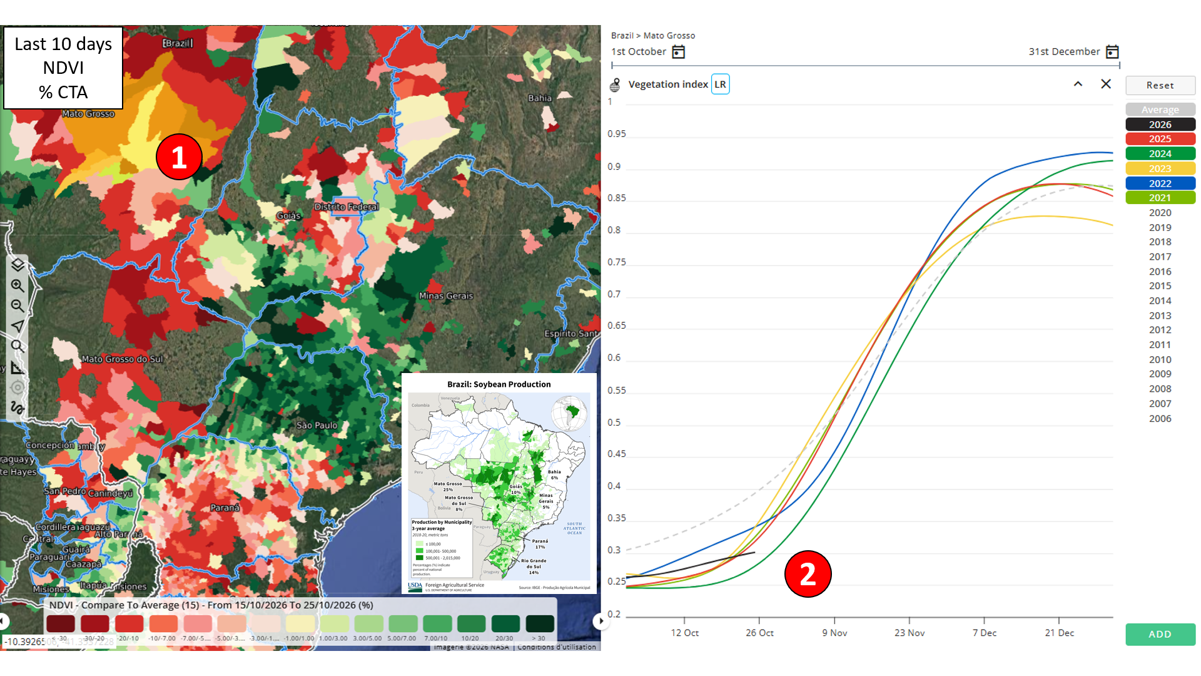The width and height of the screenshot is (1201, 676).
Task: Toggle the 2026 series on chart
Action: coord(1160,125)
